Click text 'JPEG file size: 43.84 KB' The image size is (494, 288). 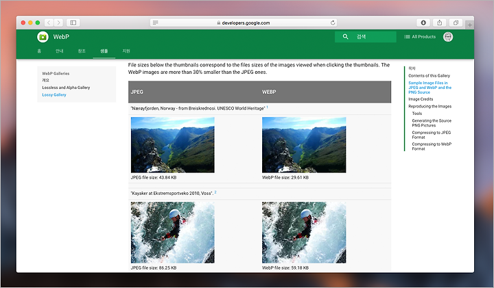154,177
